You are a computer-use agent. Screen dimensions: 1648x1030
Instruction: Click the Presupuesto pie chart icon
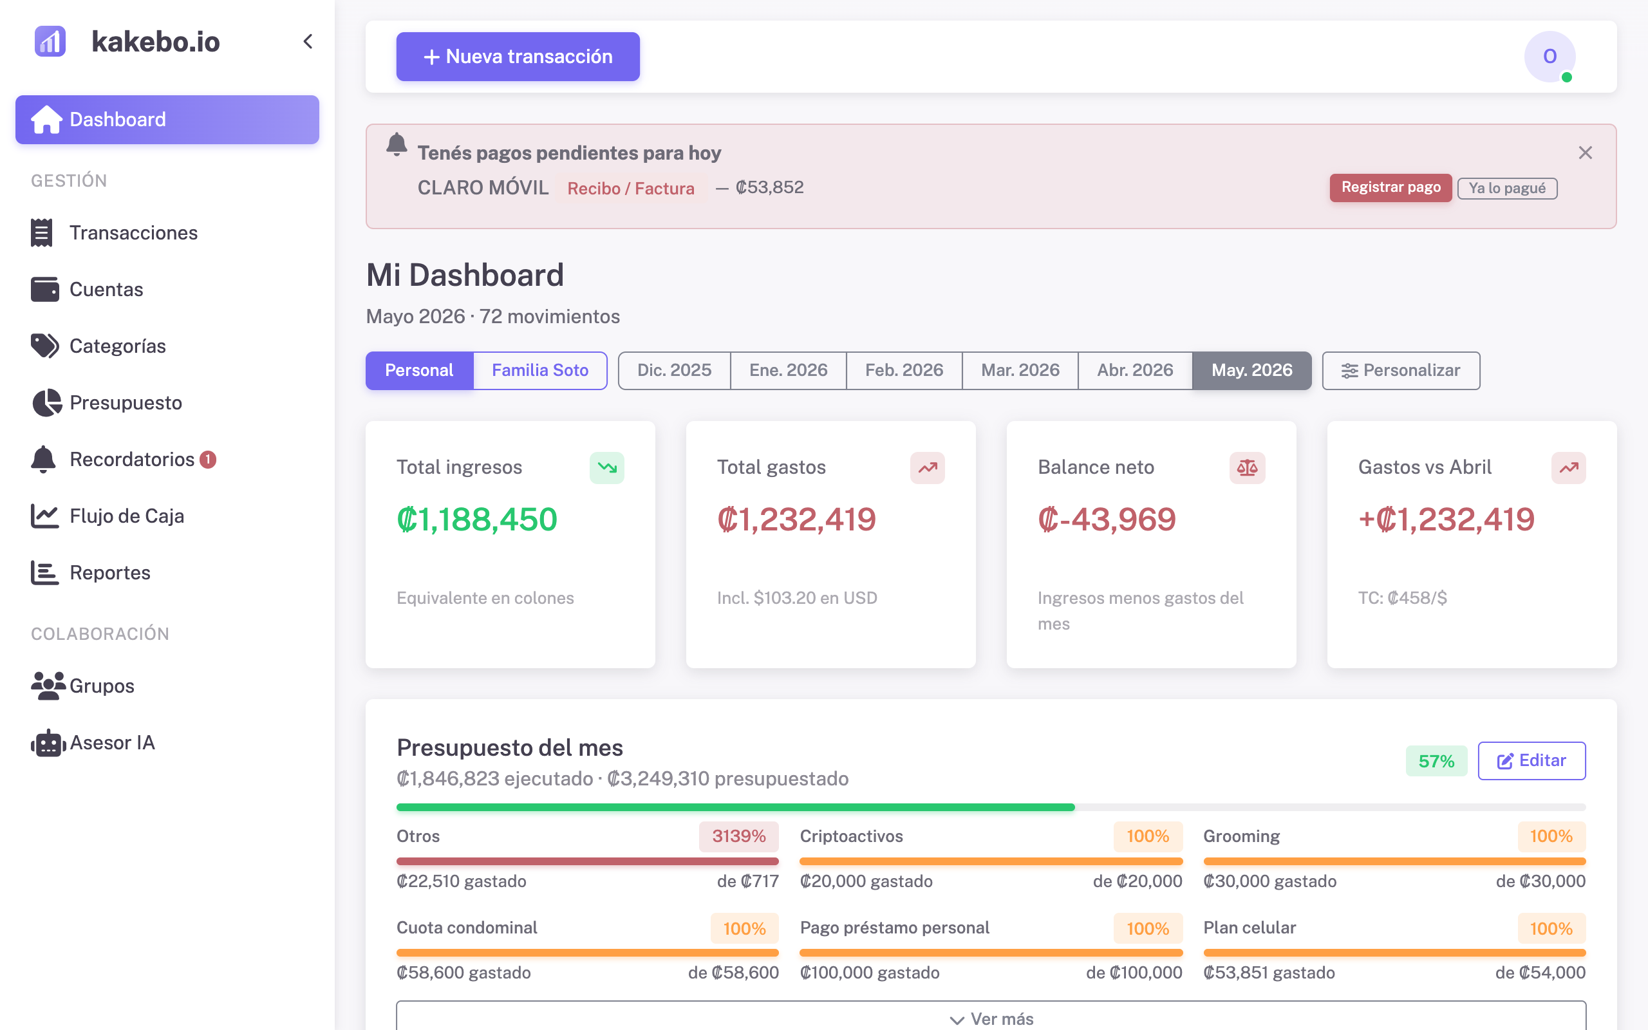tap(46, 402)
